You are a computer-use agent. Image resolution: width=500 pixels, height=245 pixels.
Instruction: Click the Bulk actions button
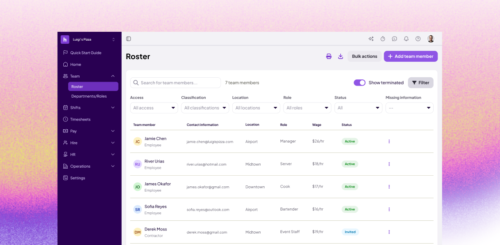(x=365, y=57)
